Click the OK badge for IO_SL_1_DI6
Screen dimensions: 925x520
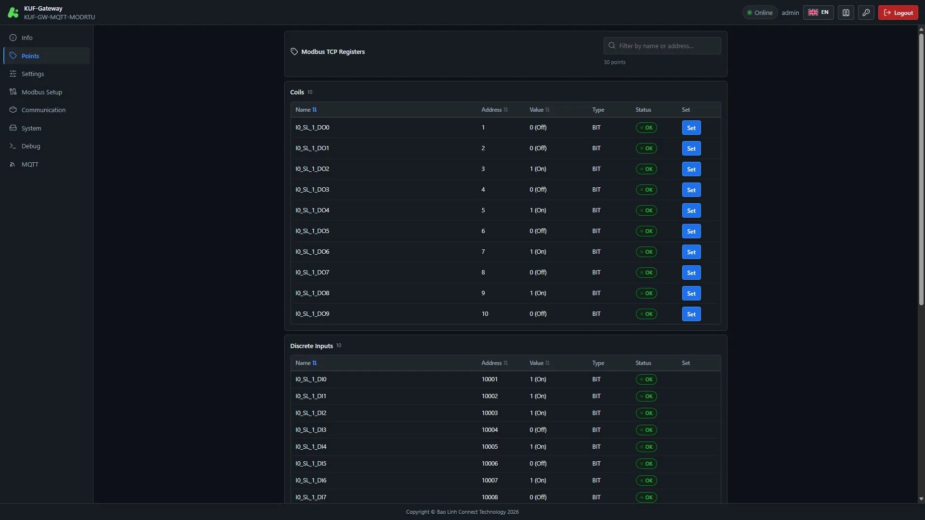point(646,481)
